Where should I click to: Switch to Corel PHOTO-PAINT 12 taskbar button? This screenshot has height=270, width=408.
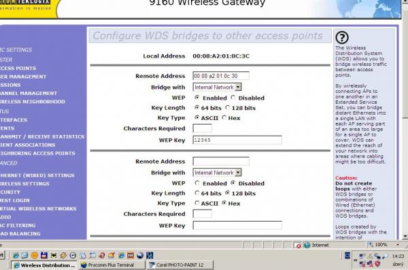(180, 265)
